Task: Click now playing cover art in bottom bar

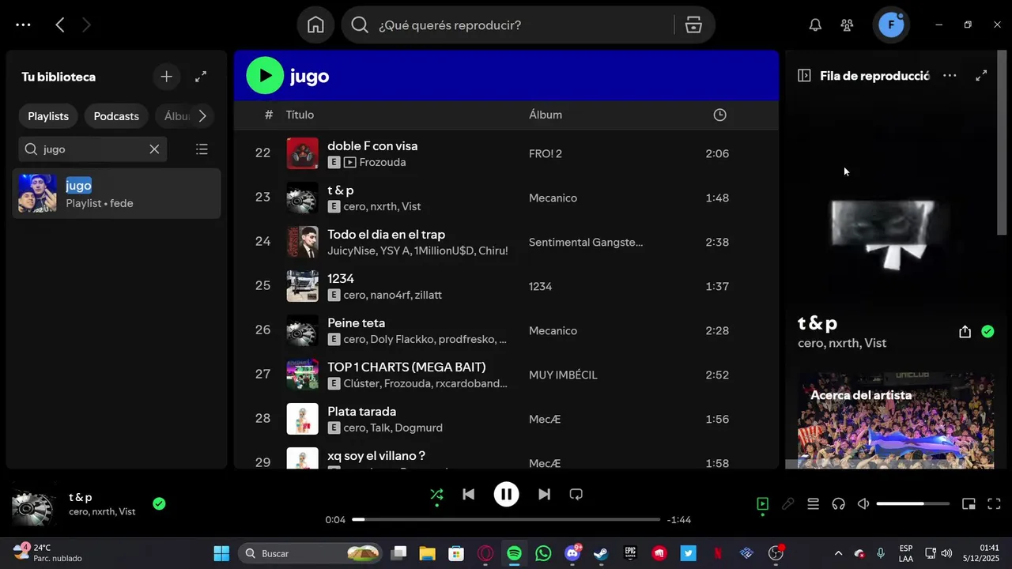Action: [34, 504]
